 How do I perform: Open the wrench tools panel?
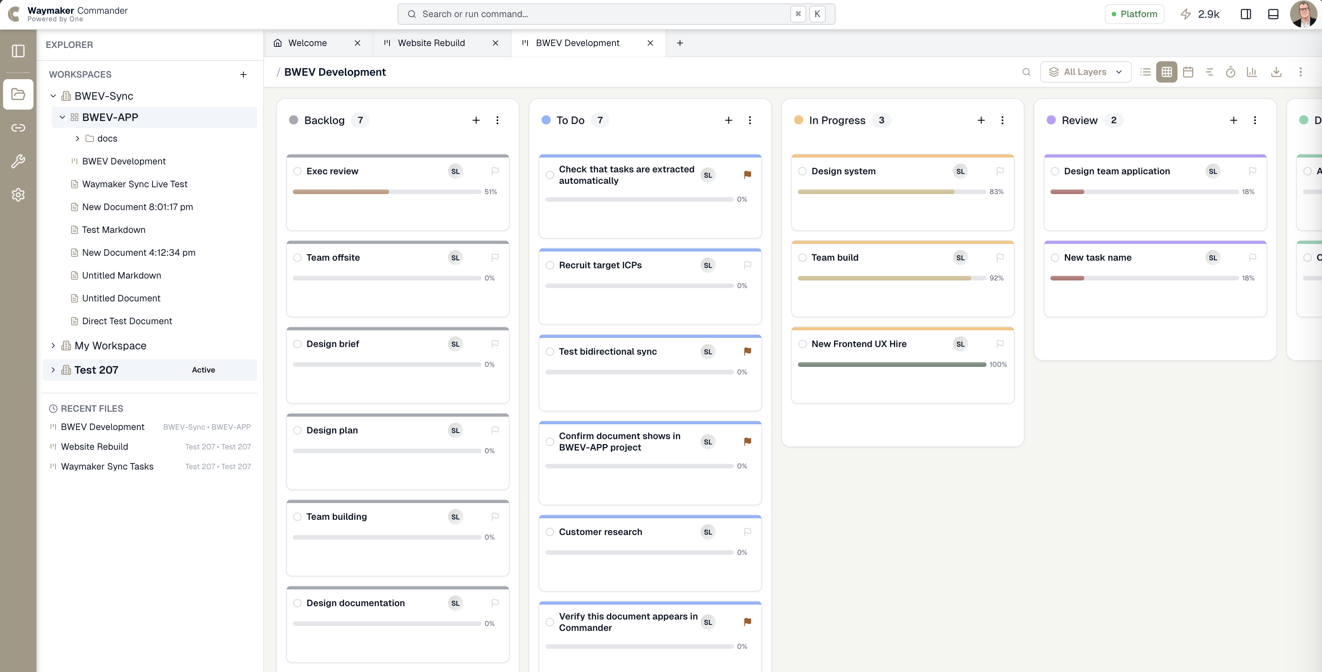point(18,161)
